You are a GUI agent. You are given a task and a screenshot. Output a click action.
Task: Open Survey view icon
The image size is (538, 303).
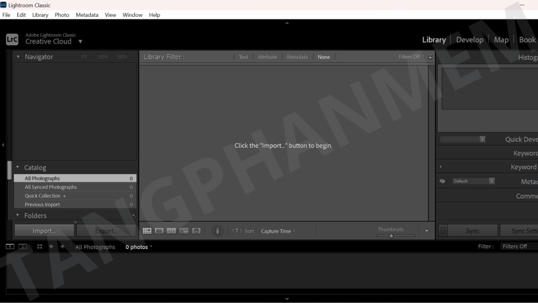183,231
